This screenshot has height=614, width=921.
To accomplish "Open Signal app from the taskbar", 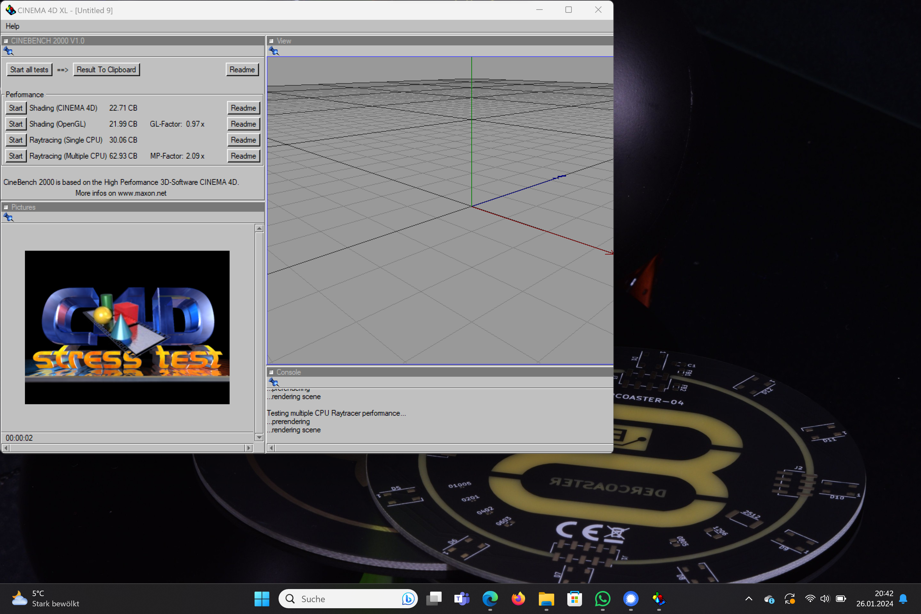I will tap(631, 599).
